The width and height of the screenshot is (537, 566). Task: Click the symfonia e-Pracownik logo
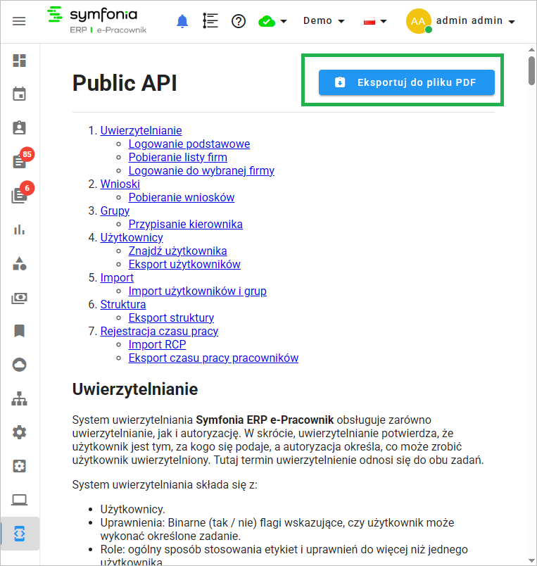pyautogui.click(x=97, y=20)
